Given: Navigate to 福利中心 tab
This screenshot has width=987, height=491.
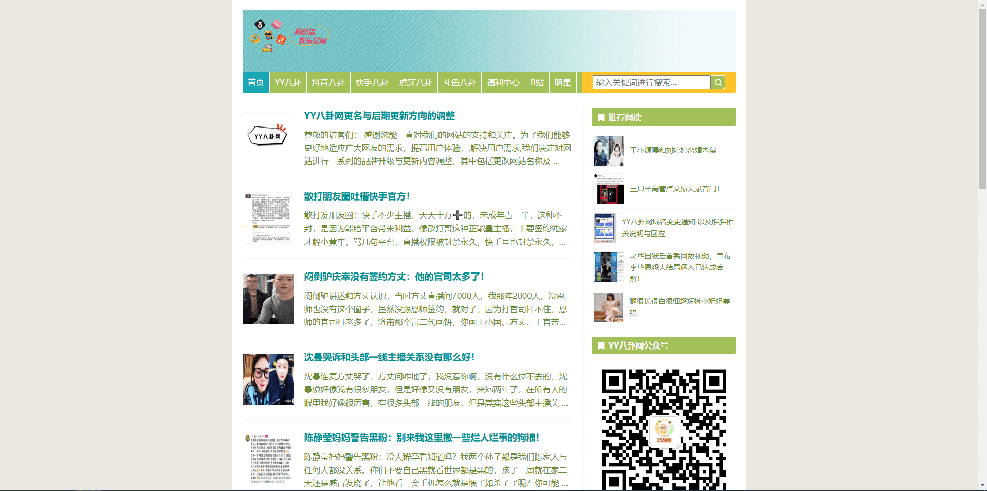Looking at the screenshot, I should point(503,82).
